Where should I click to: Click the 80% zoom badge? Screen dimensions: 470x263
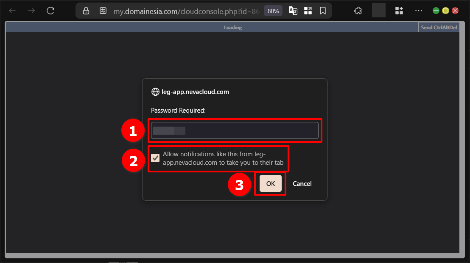tap(273, 11)
